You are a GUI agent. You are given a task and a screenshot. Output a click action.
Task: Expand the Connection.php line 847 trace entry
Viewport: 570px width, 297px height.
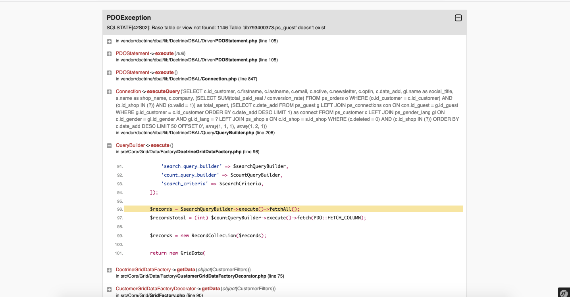pyautogui.click(x=109, y=72)
